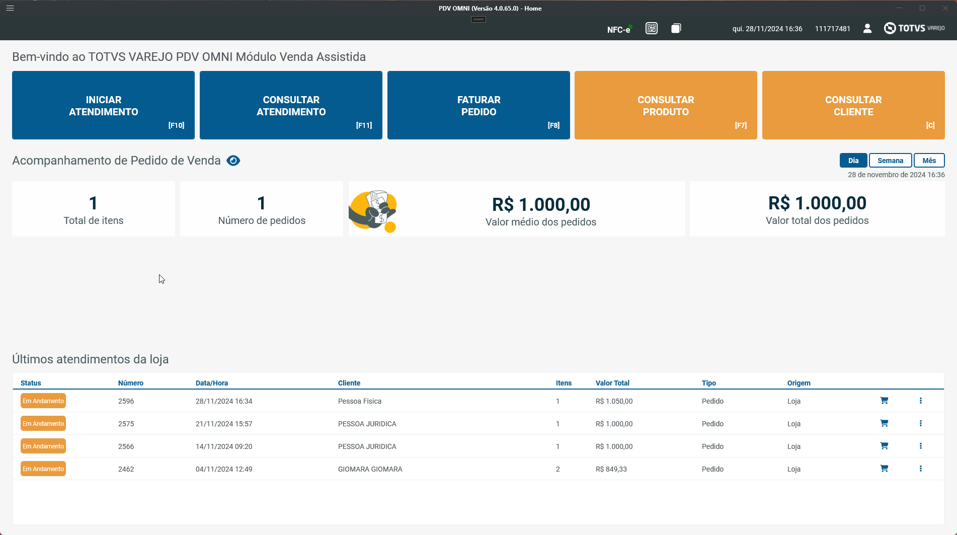This screenshot has height=535, width=957.
Task: Click order number 2462
Action: click(126, 469)
